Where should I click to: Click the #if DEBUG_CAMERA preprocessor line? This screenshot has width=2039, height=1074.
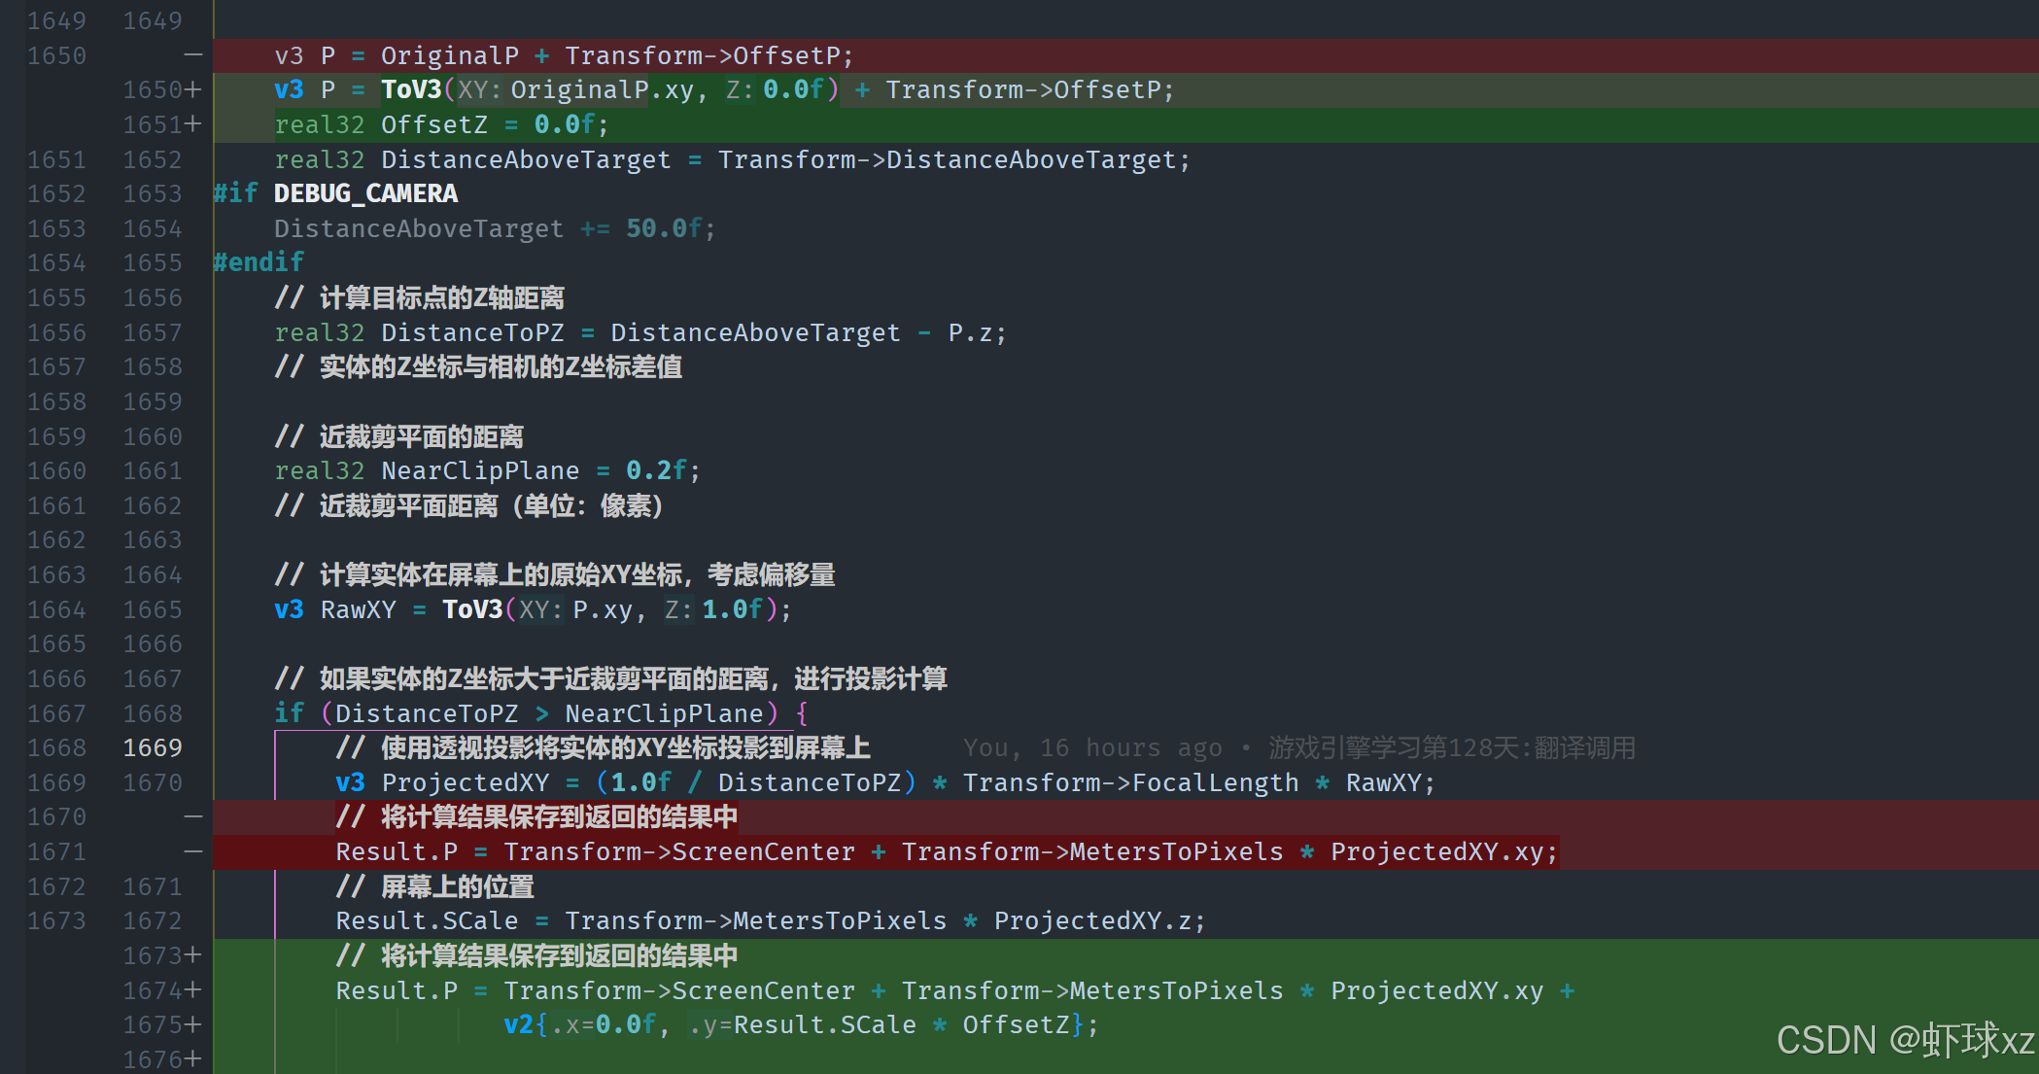[335, 193]
